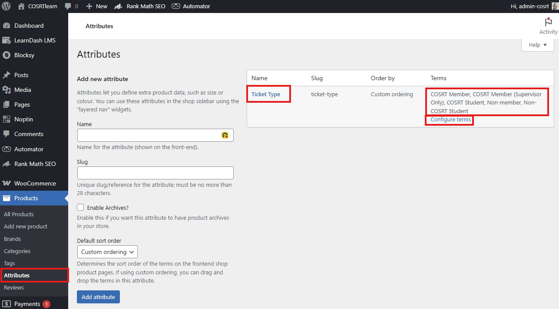Click the Configure terms link
Viewport: 559px width, 309px height.
451,120
